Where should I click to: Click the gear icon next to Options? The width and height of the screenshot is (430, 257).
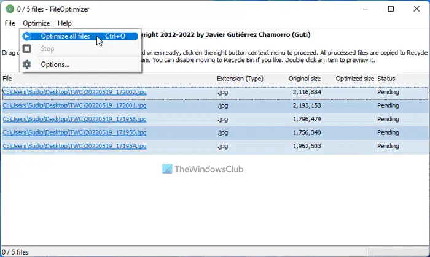[26, 64]
